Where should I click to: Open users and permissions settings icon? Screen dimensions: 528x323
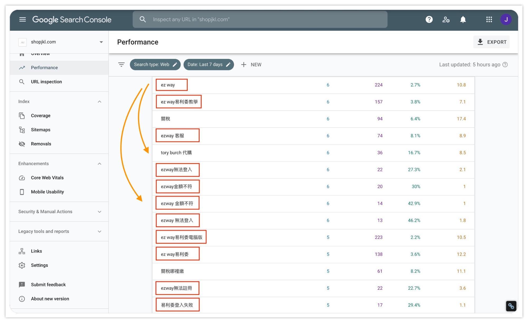[446, 19]
